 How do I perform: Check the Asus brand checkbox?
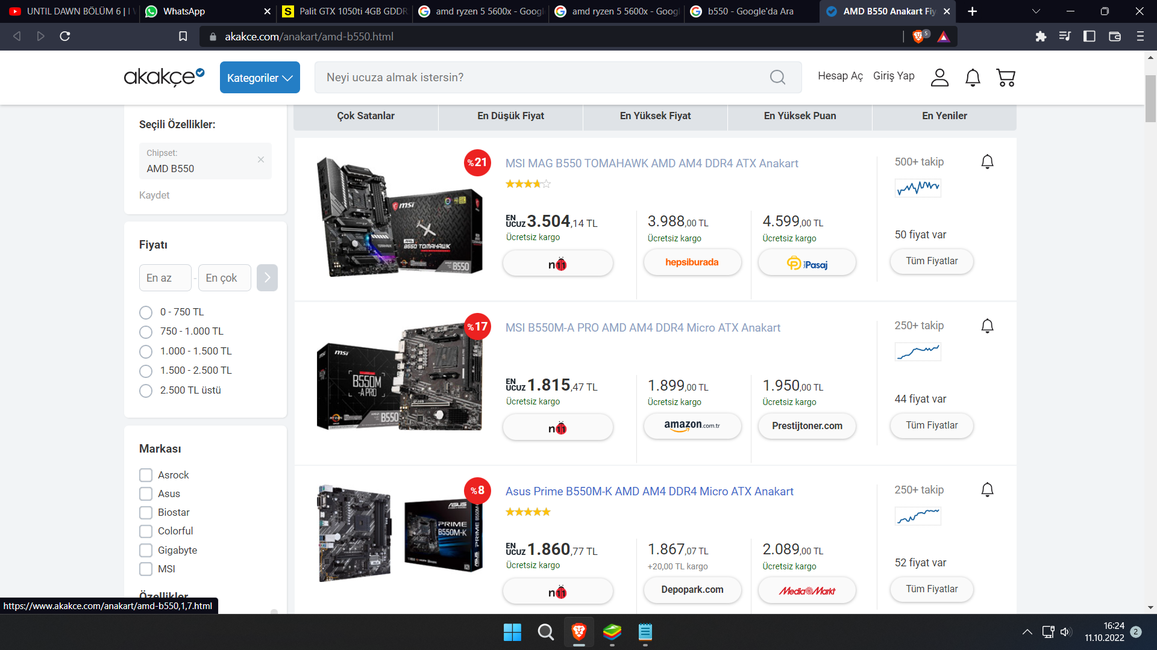[146, 494]
